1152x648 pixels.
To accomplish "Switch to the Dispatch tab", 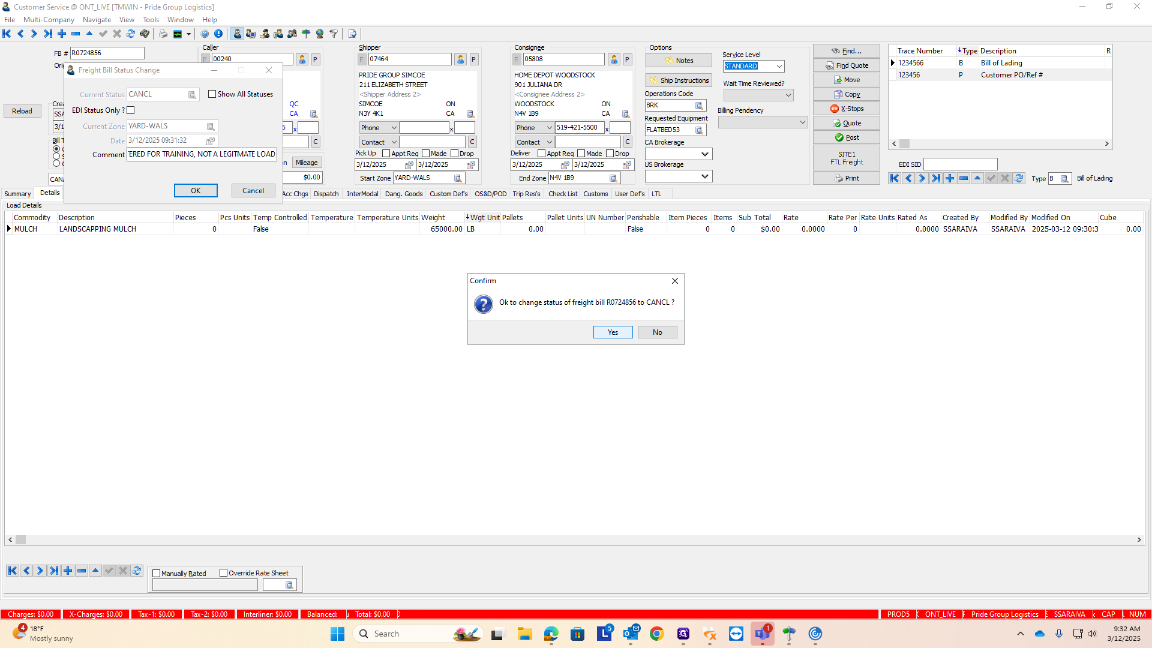I will pos(326,194).
